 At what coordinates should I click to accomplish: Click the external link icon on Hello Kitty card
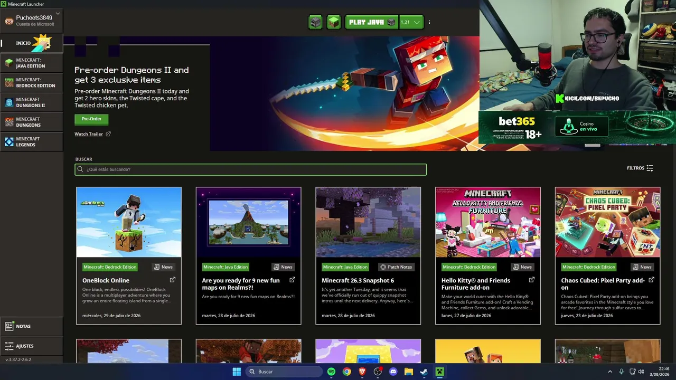click(x=532, y=280)
